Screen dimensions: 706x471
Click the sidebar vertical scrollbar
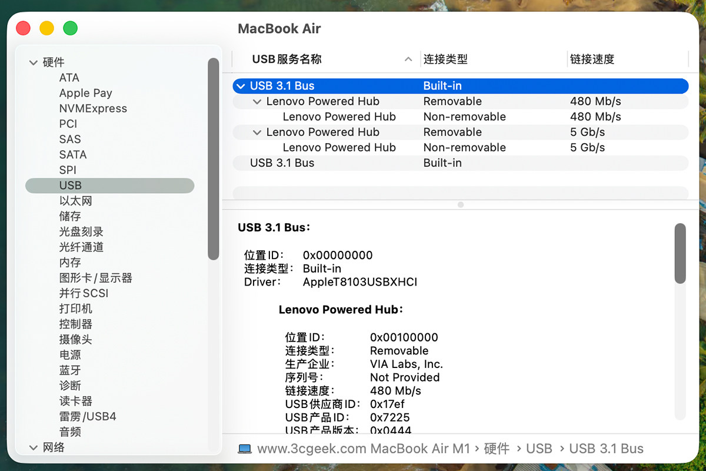coord(214,159)
